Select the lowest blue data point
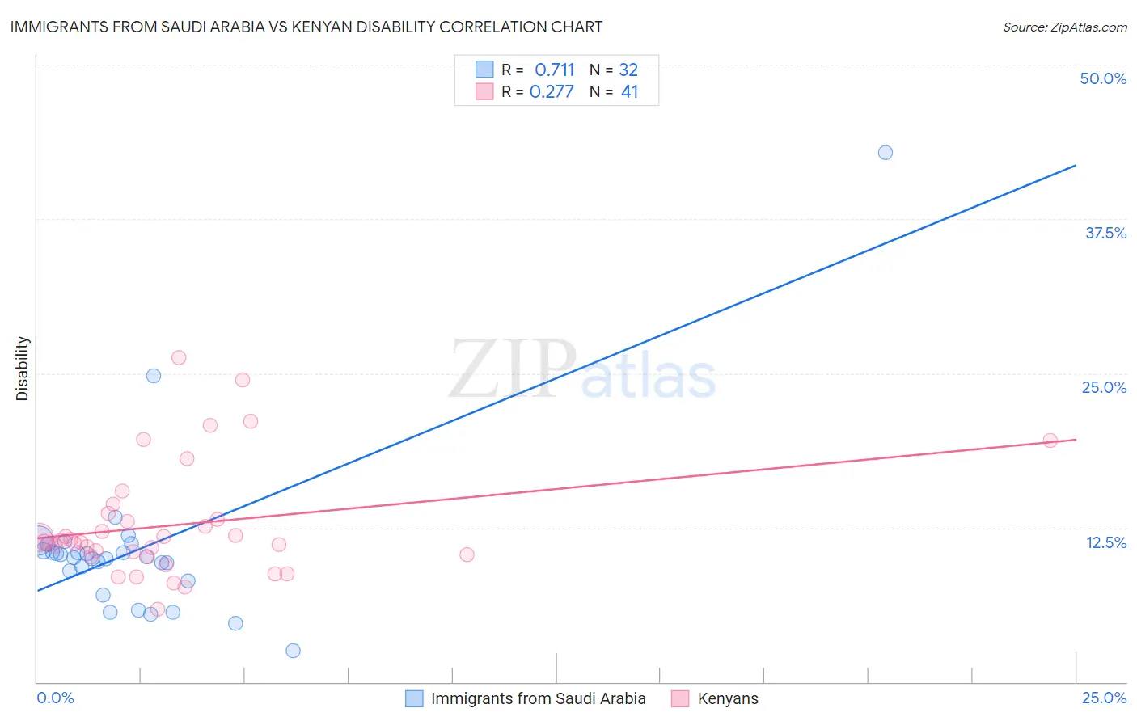The image size is (1137, 721). pyautogui.click(x=294, y=651)
